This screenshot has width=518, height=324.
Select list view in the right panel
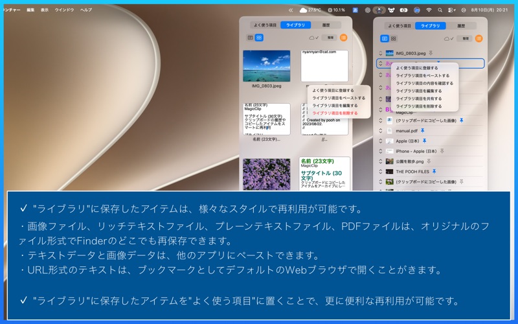(385, 39)
